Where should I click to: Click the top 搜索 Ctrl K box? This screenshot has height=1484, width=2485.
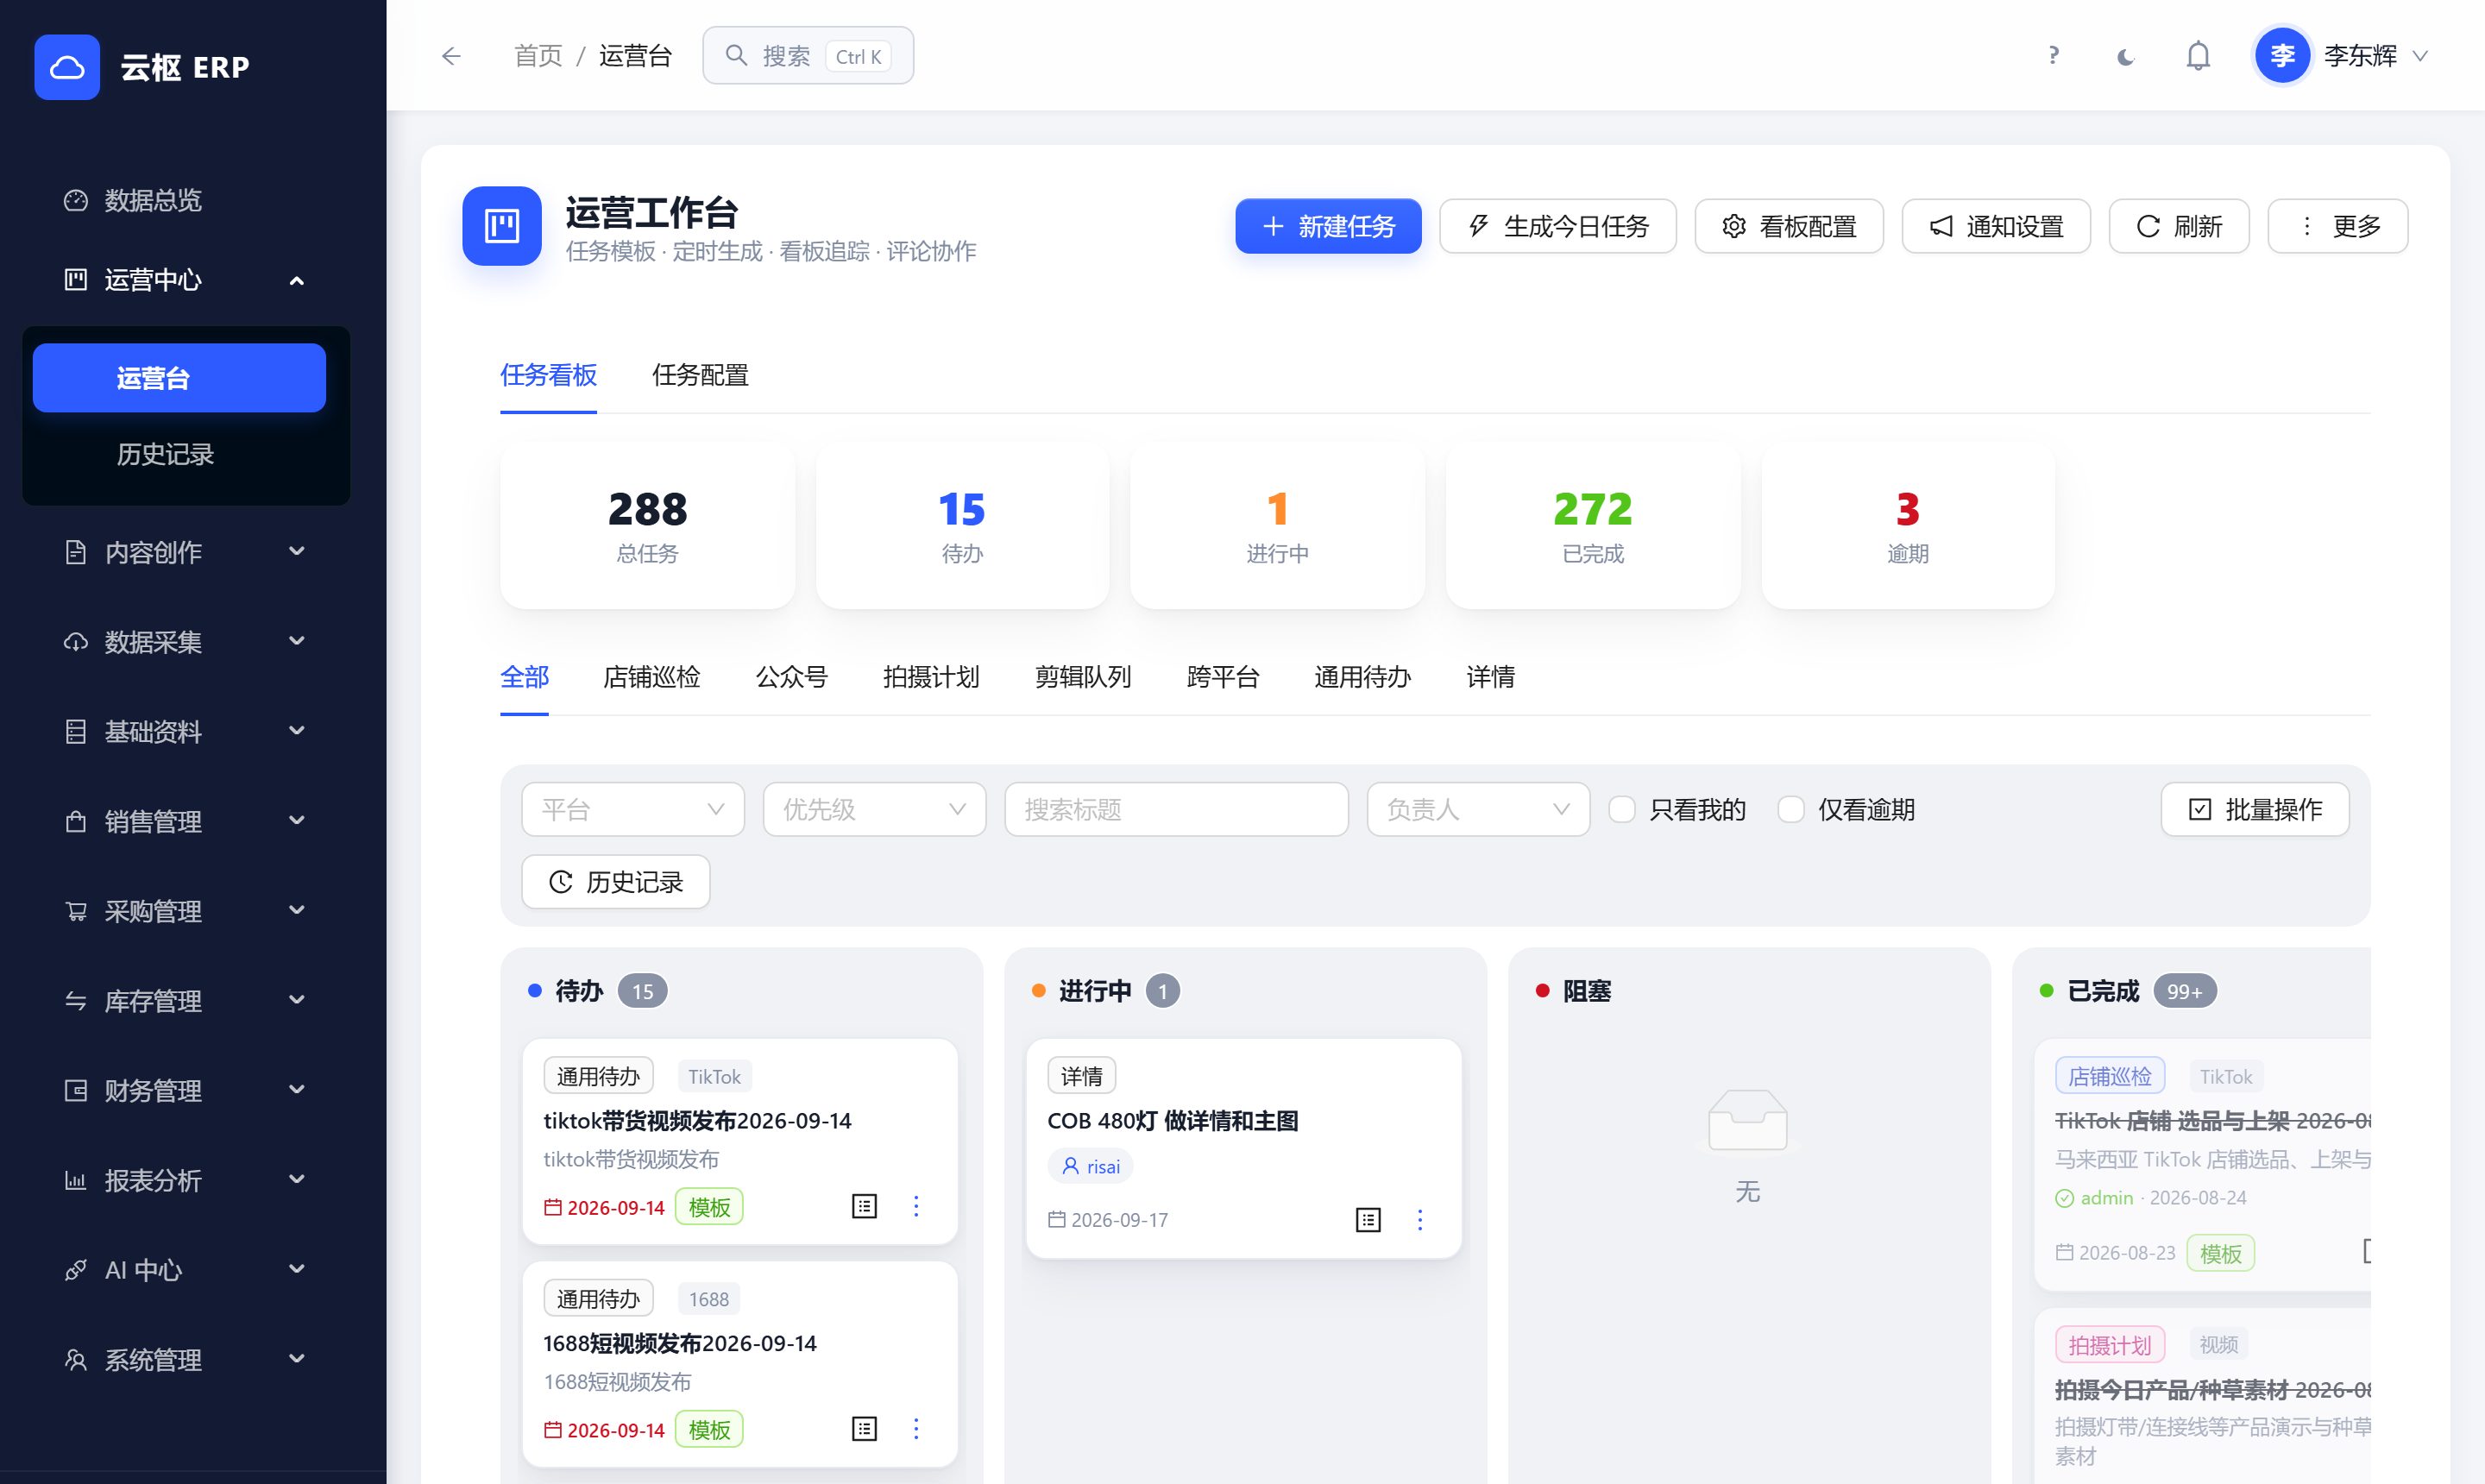(808, 56)
